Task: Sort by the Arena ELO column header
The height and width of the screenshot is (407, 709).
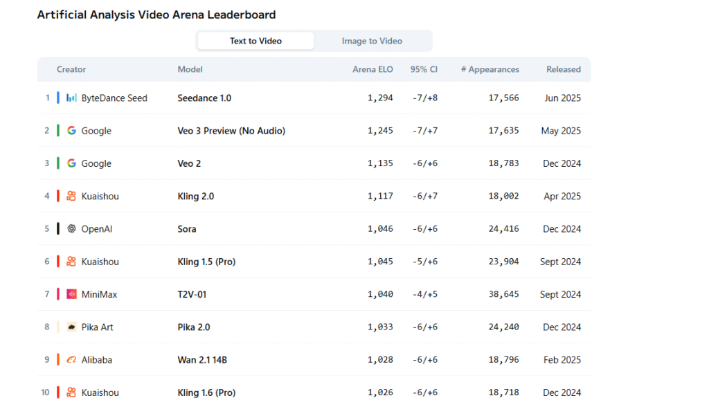Action: pos(373,69)
